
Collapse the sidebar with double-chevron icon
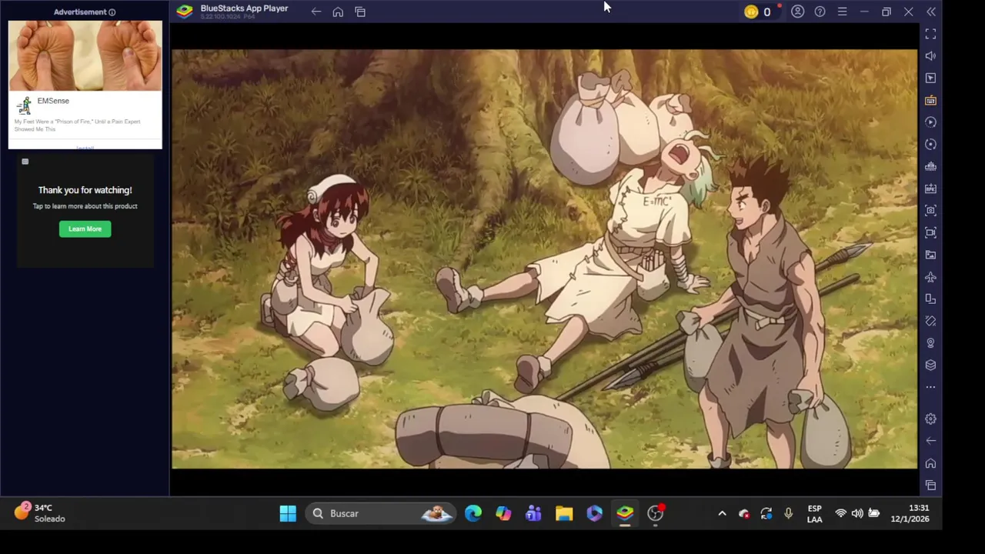click(x=931, y=12)
